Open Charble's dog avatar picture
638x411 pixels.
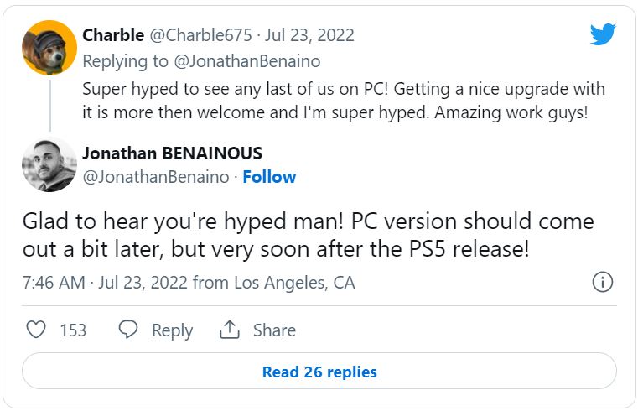click(49, 48)
